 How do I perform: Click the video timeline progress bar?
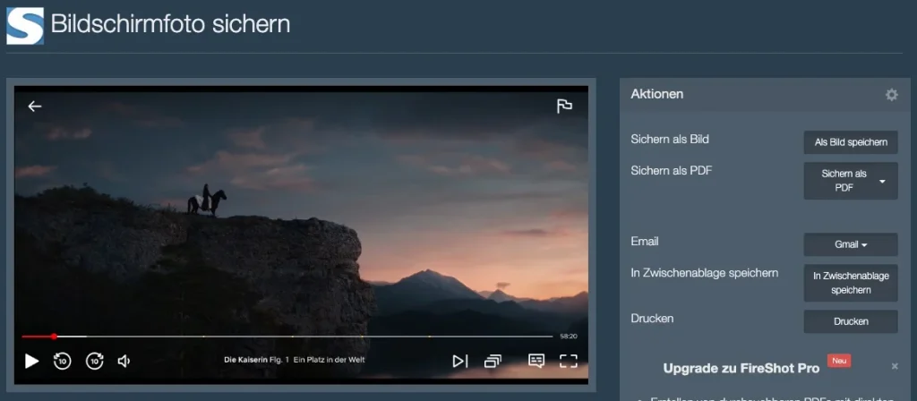tap(287, 337)
